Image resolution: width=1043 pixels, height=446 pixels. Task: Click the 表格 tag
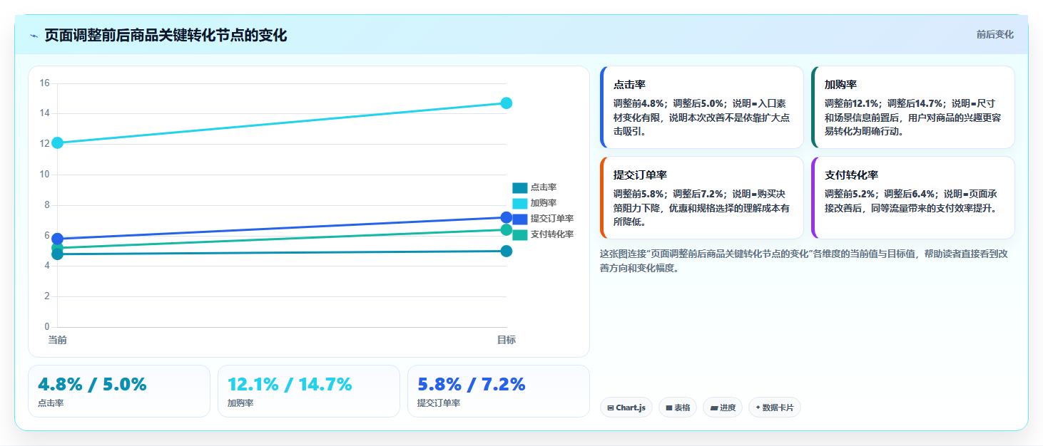[x=678, y=408]
